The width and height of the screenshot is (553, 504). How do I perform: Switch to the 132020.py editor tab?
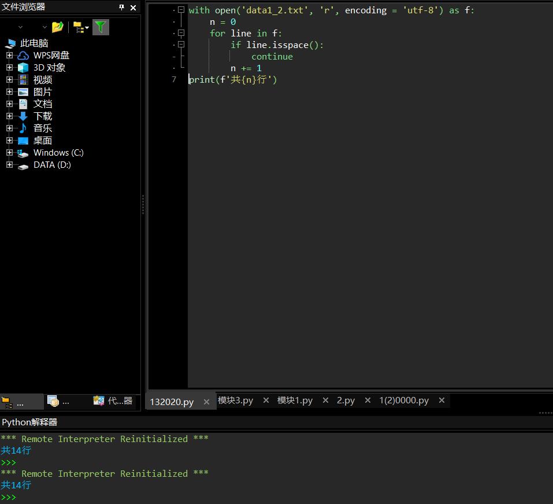(172, 402)
